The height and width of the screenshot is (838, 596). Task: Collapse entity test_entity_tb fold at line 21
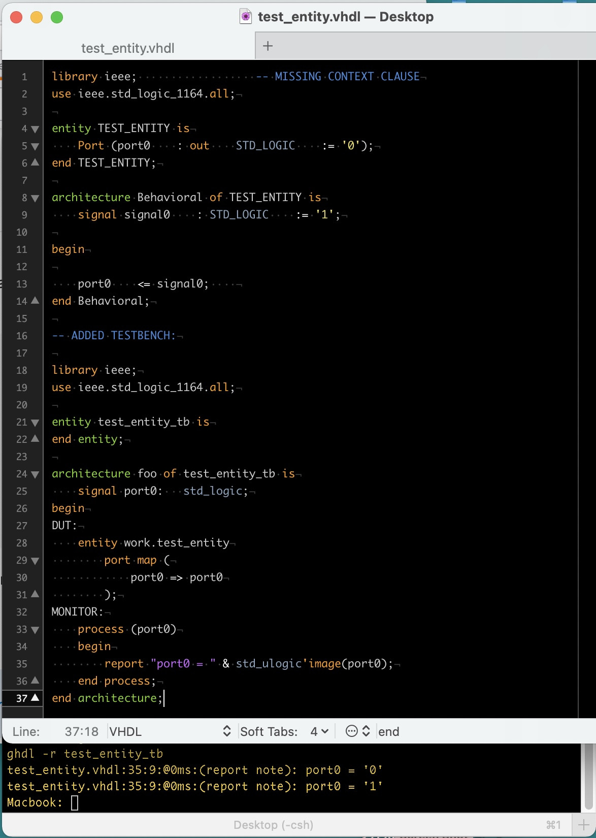(35, 423)
